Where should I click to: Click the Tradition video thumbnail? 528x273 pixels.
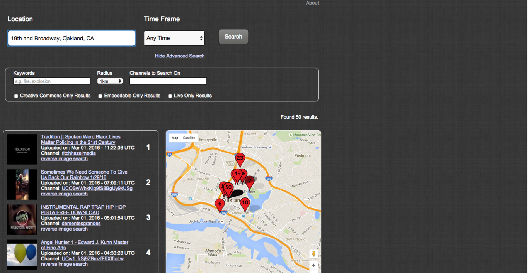(22, 149)
